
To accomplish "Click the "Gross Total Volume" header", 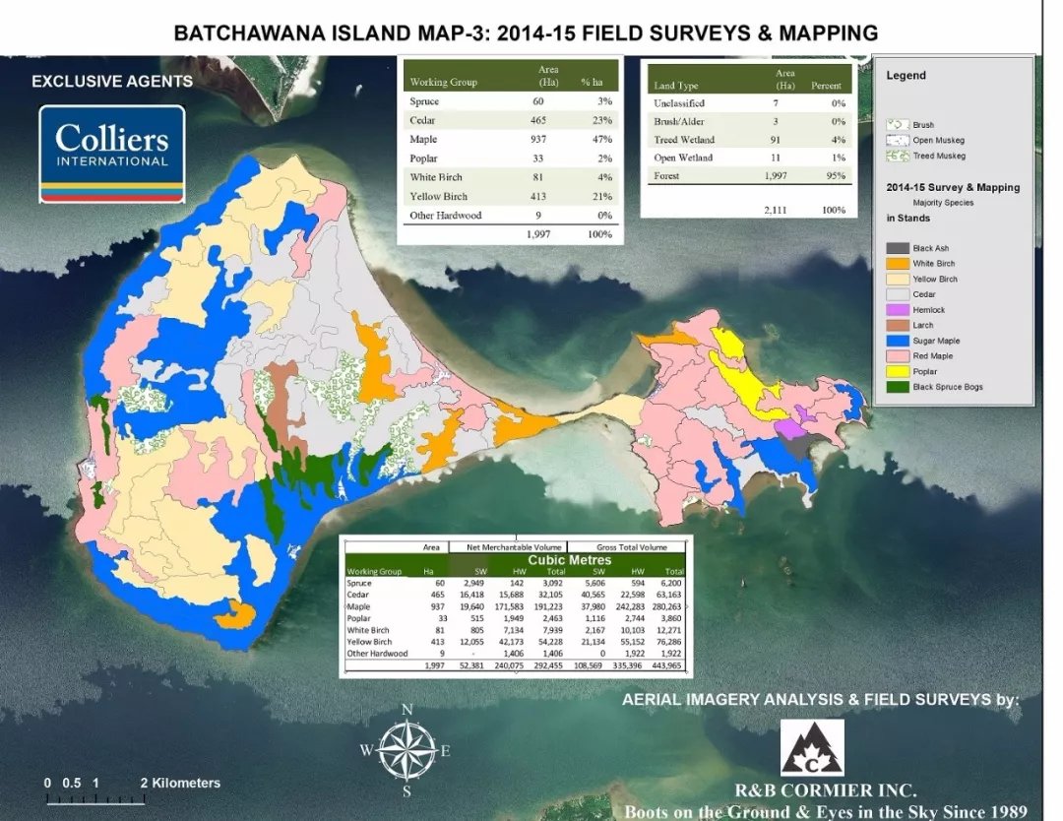I will (632, 547).
